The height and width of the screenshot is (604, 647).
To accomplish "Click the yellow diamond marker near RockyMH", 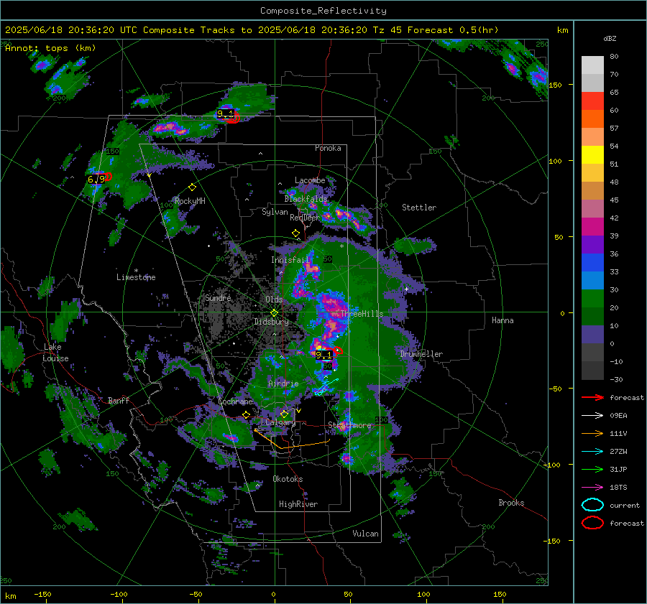I will pos(192,187).
